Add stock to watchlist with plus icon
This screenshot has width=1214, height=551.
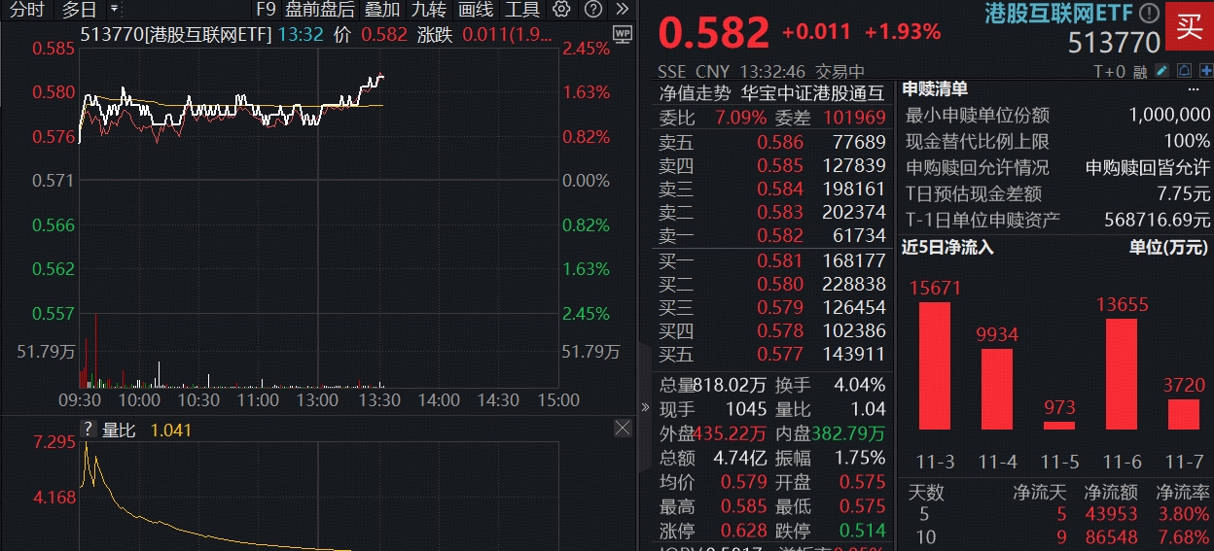coord(1205,71)
